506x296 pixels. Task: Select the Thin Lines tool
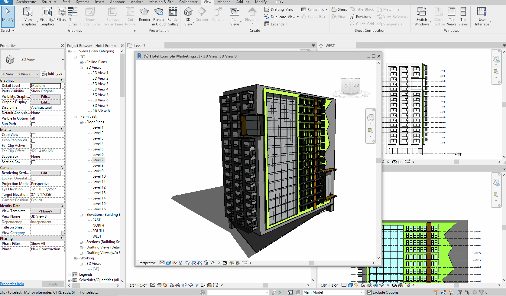(x=73, y=12)
